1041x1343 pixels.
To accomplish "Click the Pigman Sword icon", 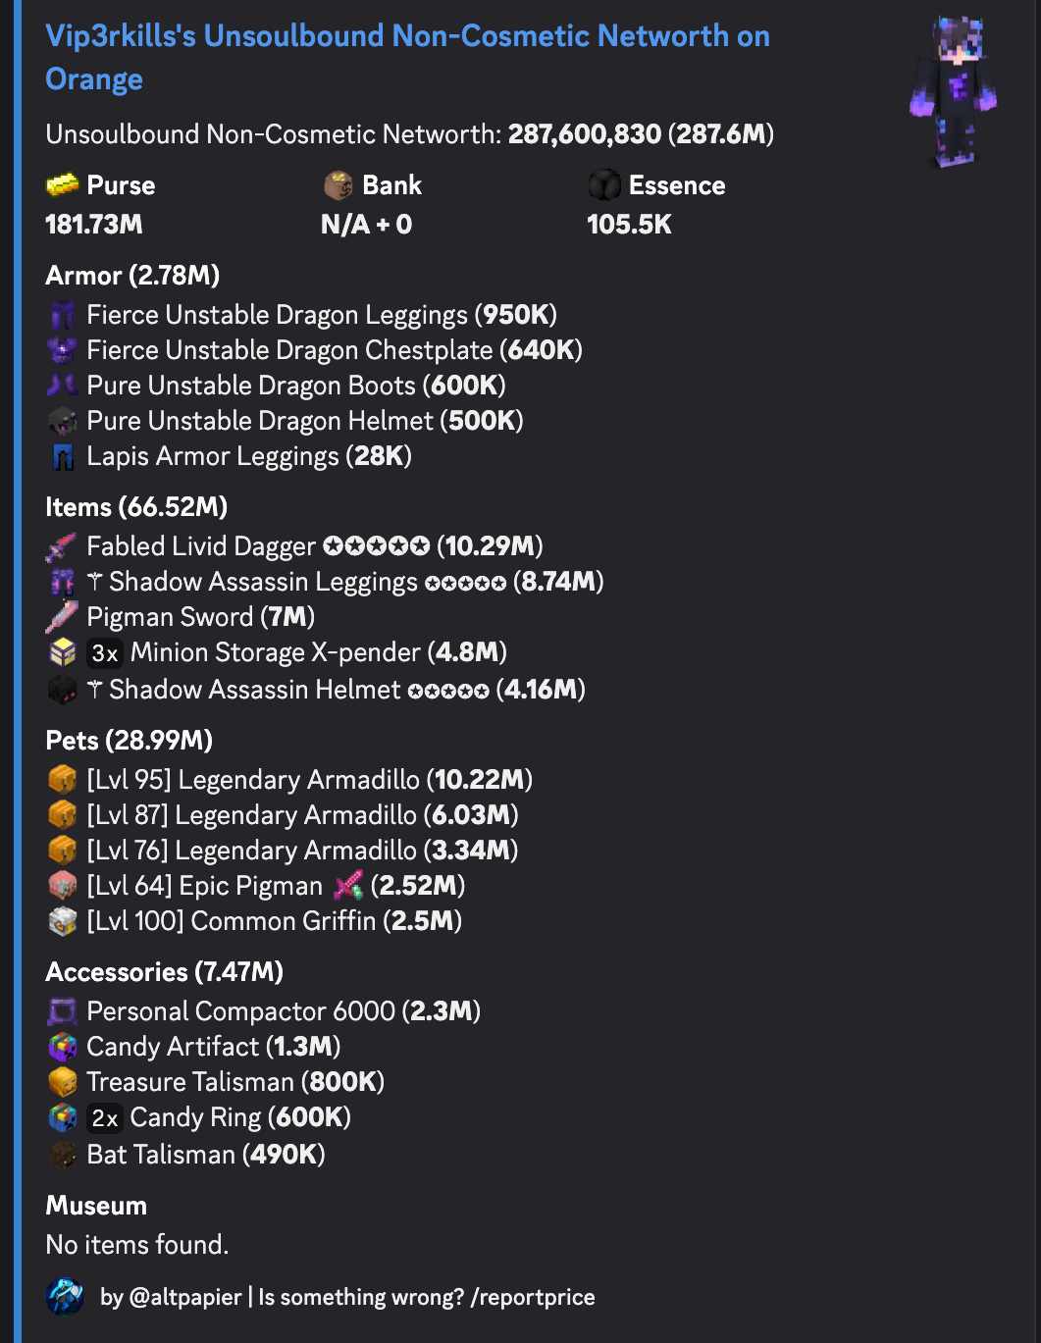I will point(62,617).
